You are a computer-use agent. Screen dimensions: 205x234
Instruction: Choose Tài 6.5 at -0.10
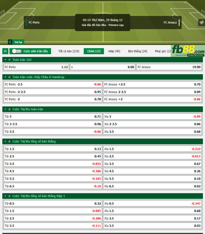[x=53, y=186]
